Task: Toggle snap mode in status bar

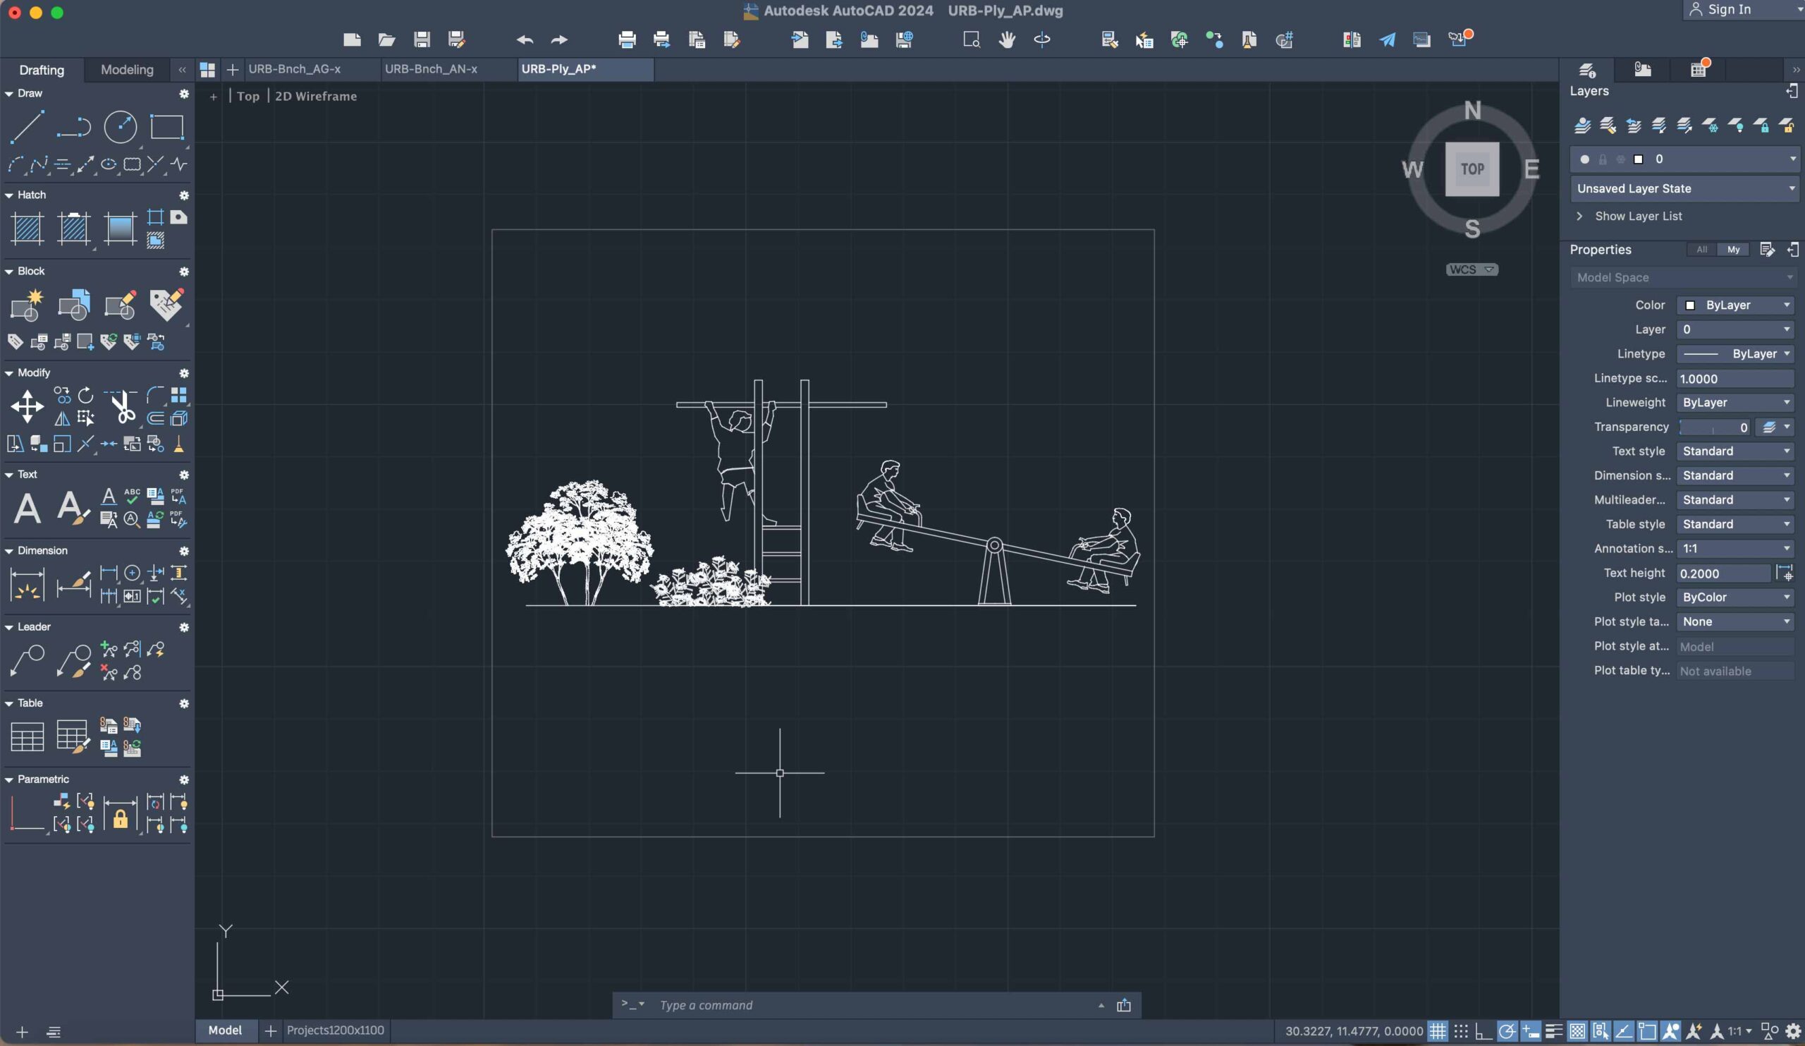Action: tap(1460, 1031)
